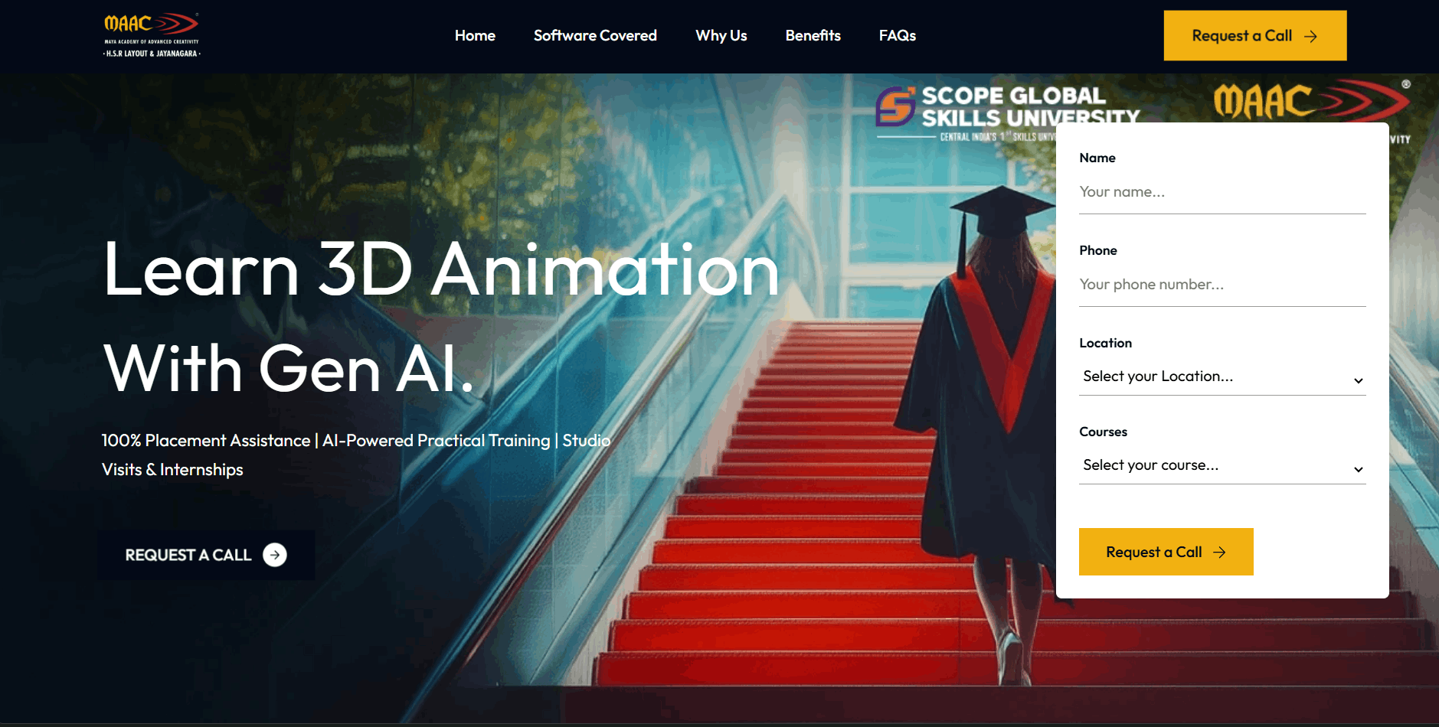Select Benefits in the navigation bar

pyautogui.click(x=813, y=36)
